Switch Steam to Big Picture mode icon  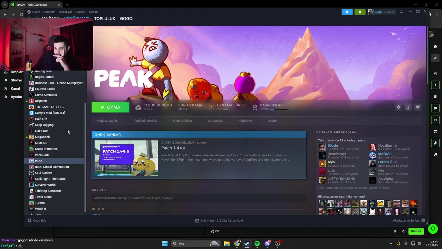[401, 12]
